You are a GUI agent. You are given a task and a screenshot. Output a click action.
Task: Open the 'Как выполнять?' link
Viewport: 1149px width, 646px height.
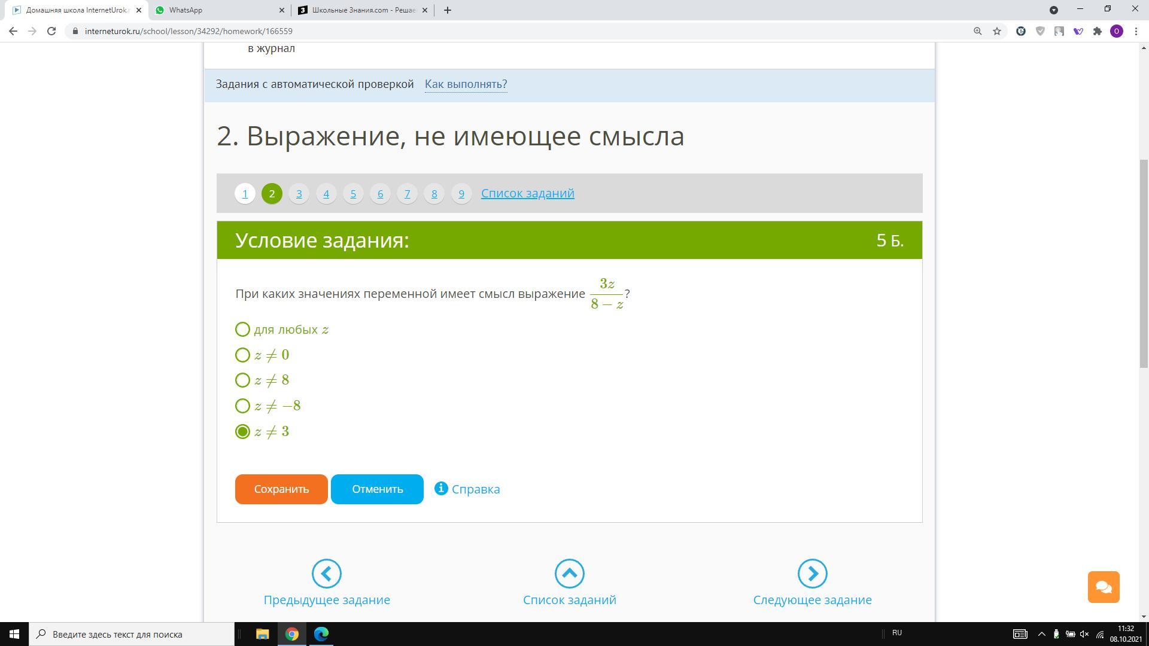[466, 84]
